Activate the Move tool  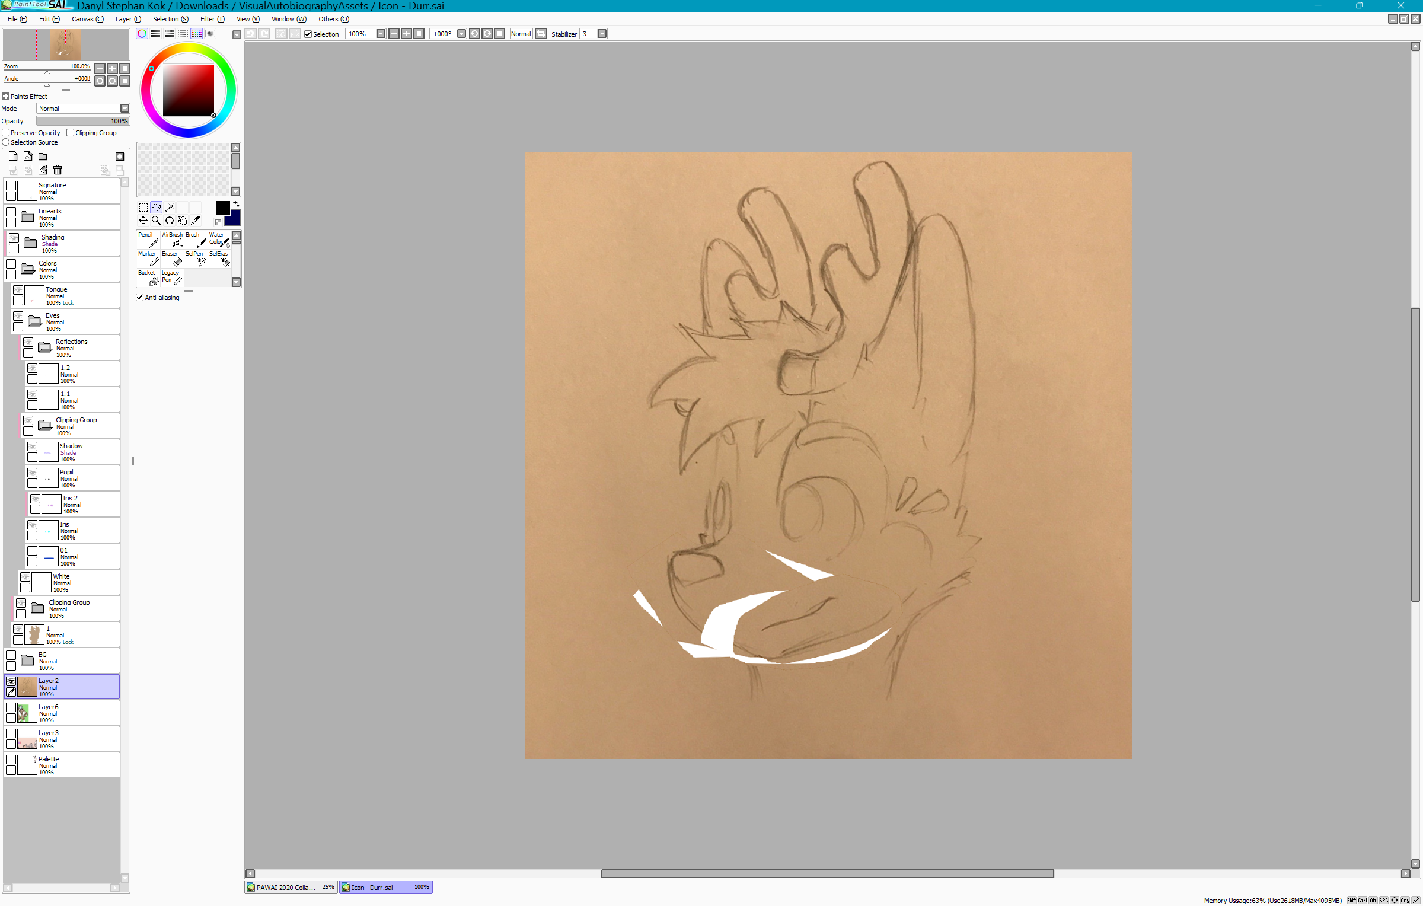coord(143,221)
